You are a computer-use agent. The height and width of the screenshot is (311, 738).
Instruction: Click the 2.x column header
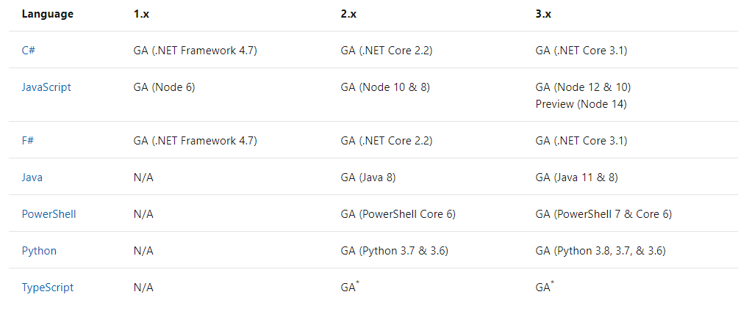coord(348,14)
